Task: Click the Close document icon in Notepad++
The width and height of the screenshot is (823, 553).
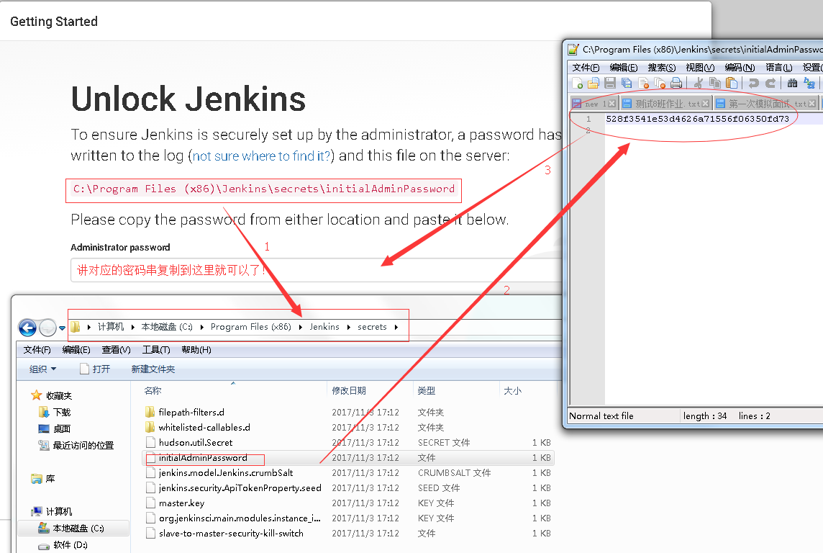Action: point(643,83)
